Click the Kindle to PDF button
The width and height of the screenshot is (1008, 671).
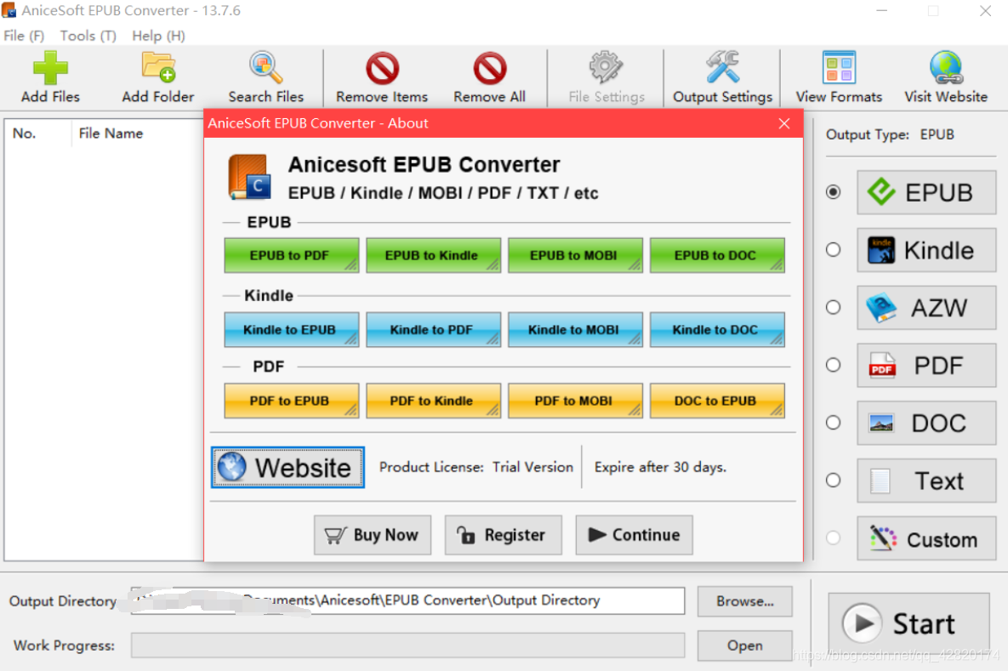point(433,330)
